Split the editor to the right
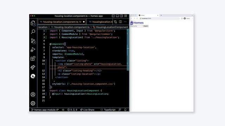This screenshot has height=126, width=225. click(x=120, y=22)
